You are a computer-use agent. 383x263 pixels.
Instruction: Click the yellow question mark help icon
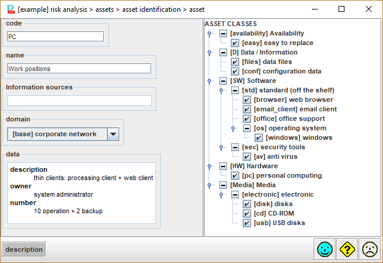(347, 249)
